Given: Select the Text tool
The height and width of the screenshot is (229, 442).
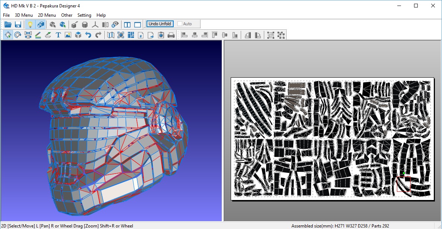Looking at the screenshot, I should pos(58,35).
